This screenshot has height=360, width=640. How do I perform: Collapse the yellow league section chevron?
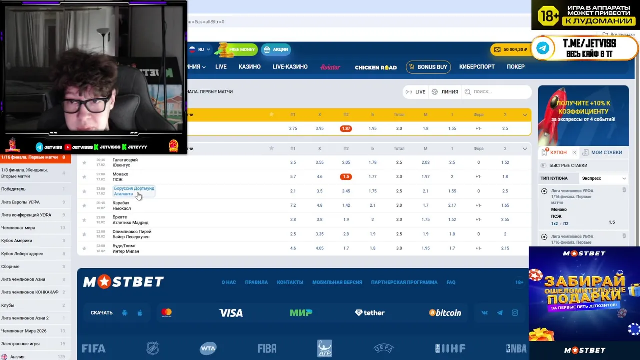tap(525, 115)
